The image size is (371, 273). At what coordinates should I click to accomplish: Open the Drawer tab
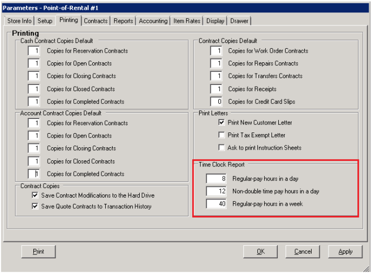[239, 21]
